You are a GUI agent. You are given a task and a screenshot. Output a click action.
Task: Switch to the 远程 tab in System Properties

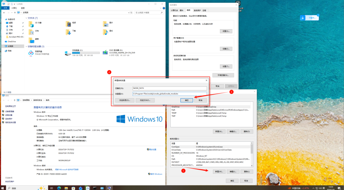(x=204, y=10)
